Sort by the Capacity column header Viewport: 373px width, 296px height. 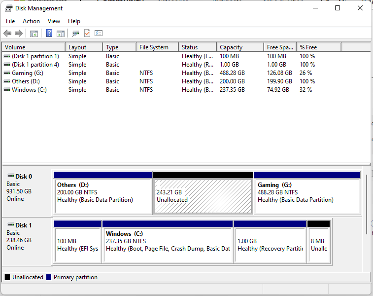click(240, 47)
